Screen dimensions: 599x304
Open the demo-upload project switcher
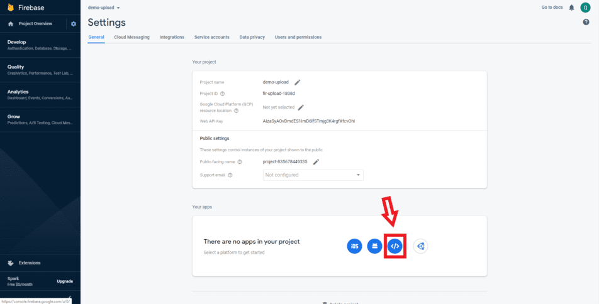pos(104,8)
